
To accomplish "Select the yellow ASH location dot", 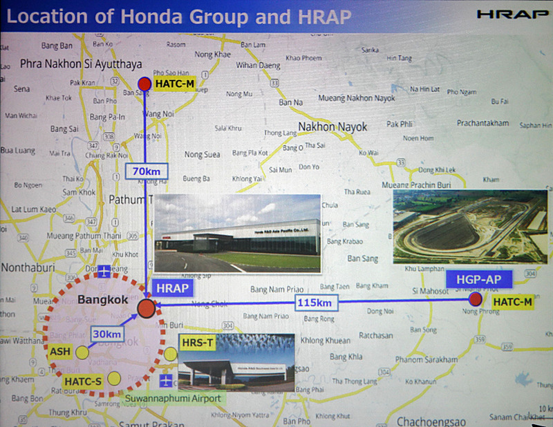I will pos(82,352).
